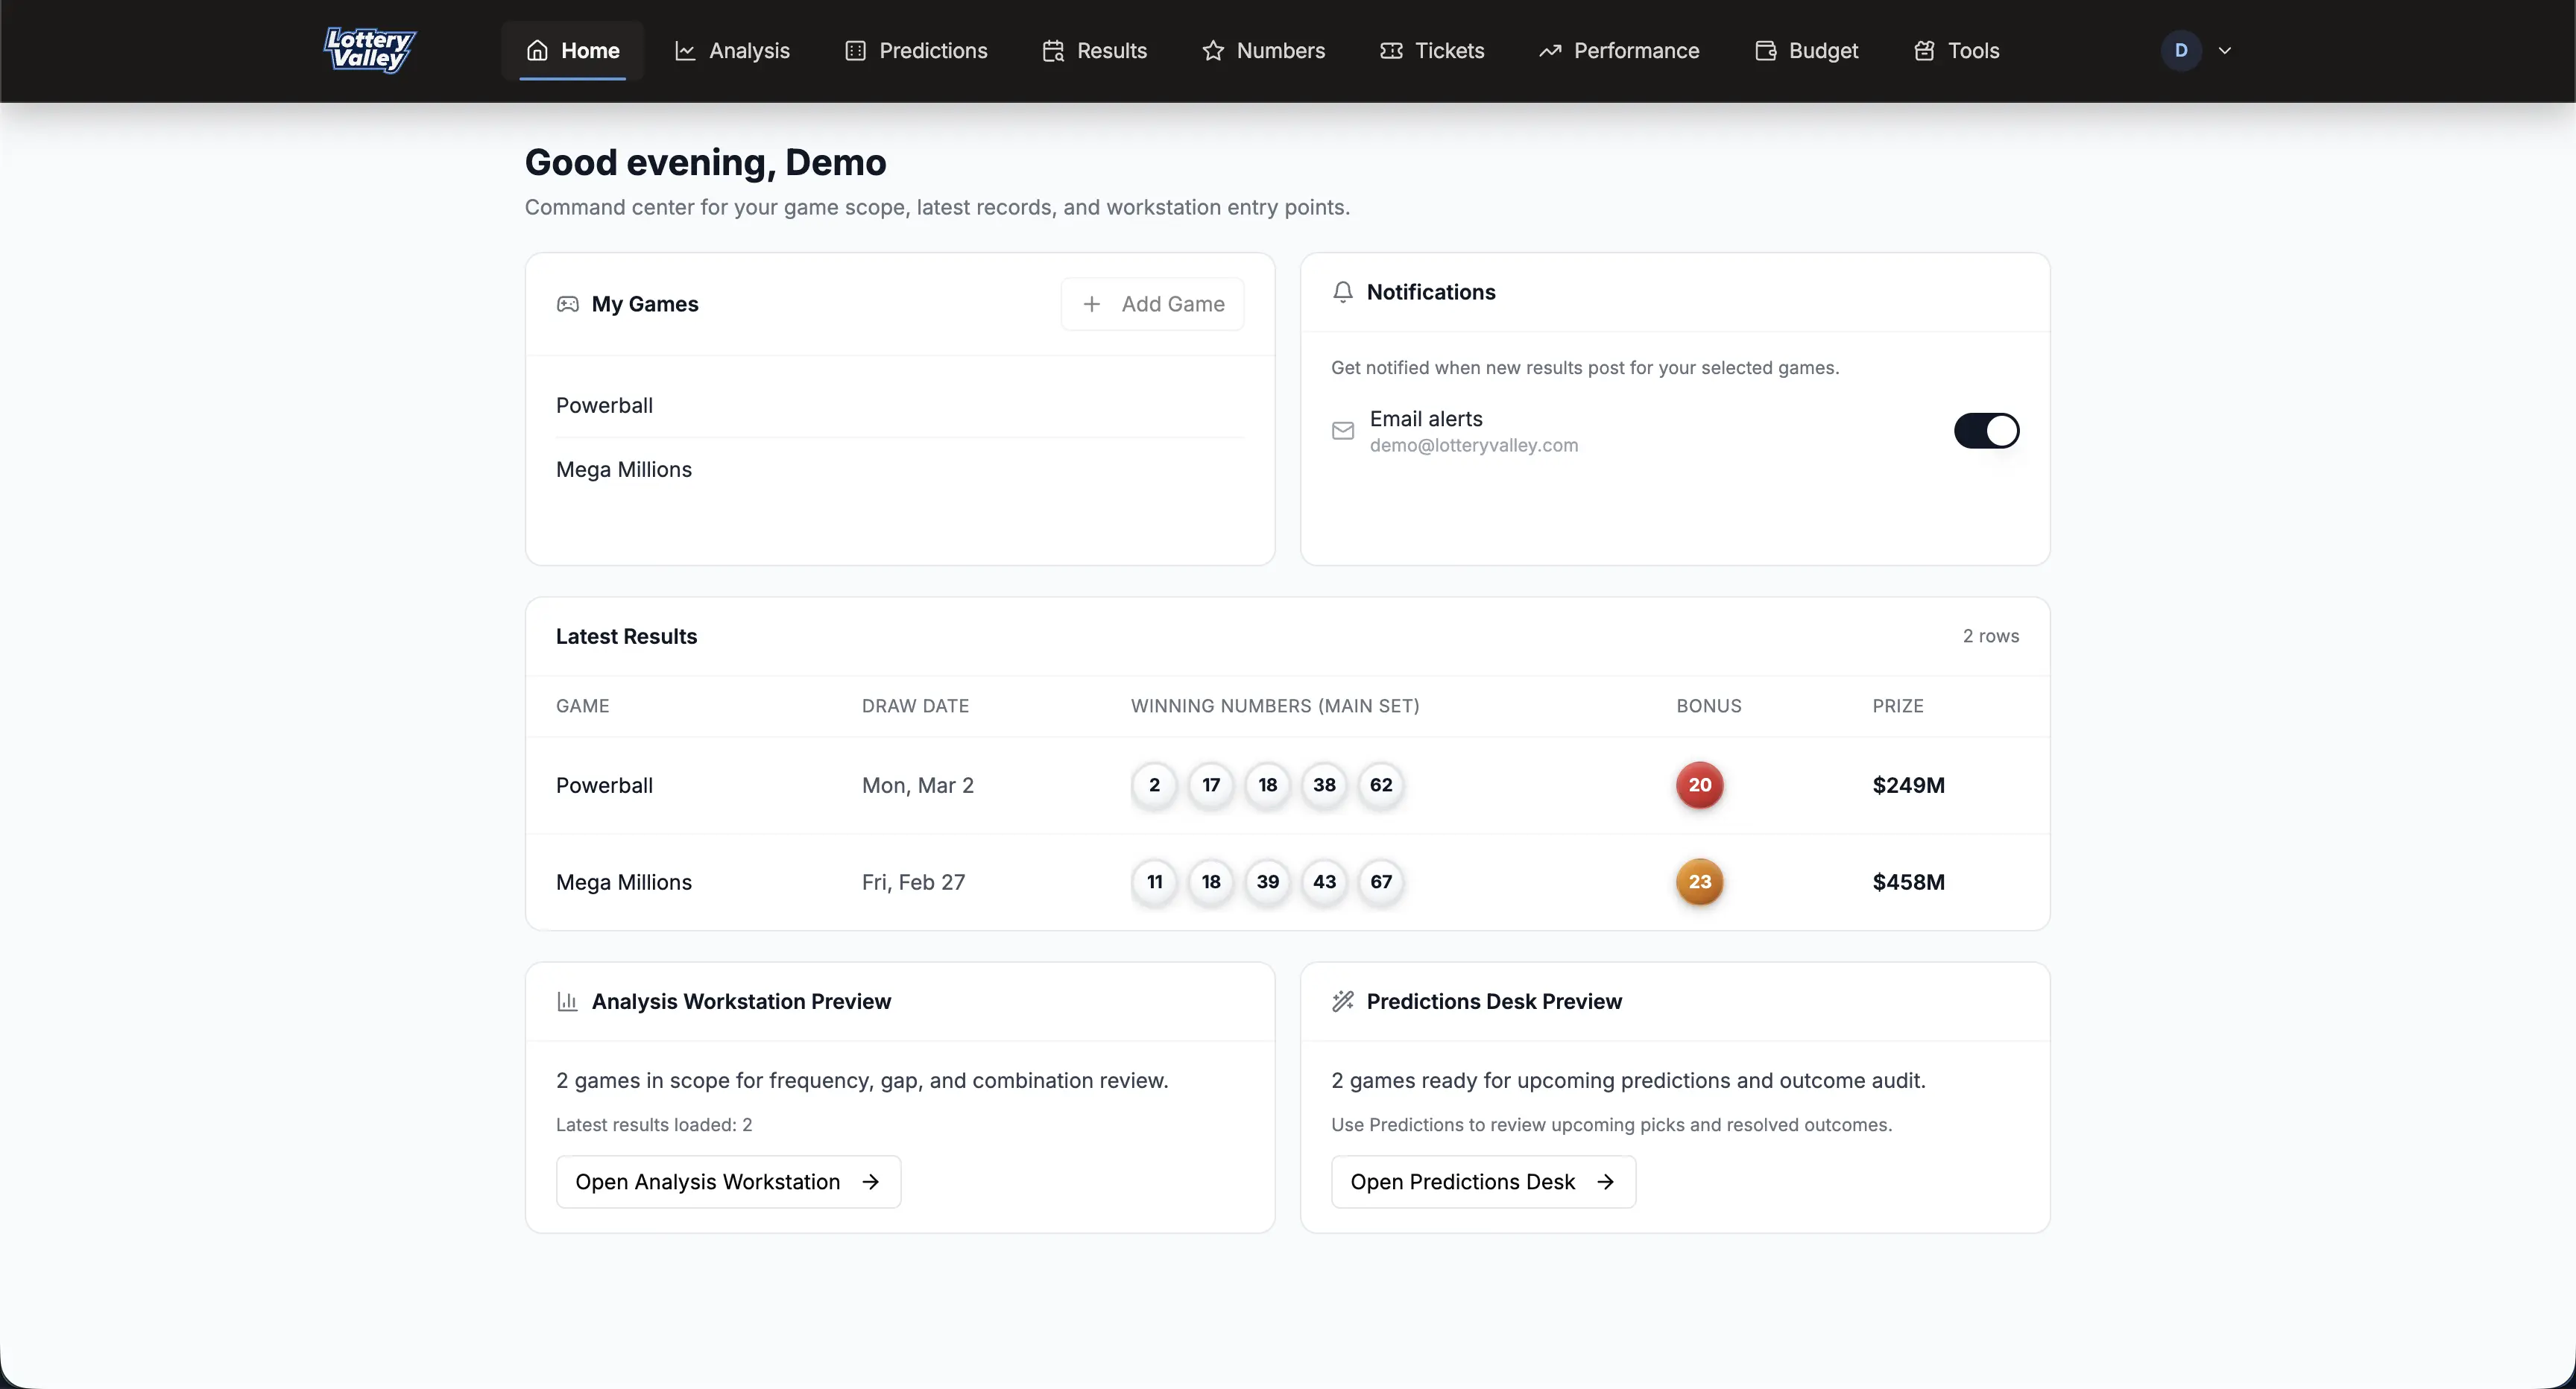
Task: Open Budget using the wallet icon
Action: coord(1765,50)
